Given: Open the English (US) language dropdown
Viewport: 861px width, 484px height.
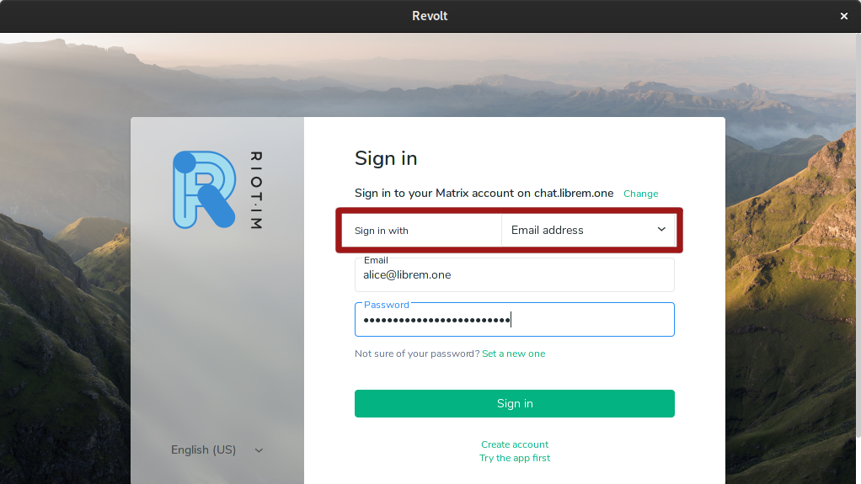Looking at the screenshot, I should pyautogui.click(x=217, y=450).
